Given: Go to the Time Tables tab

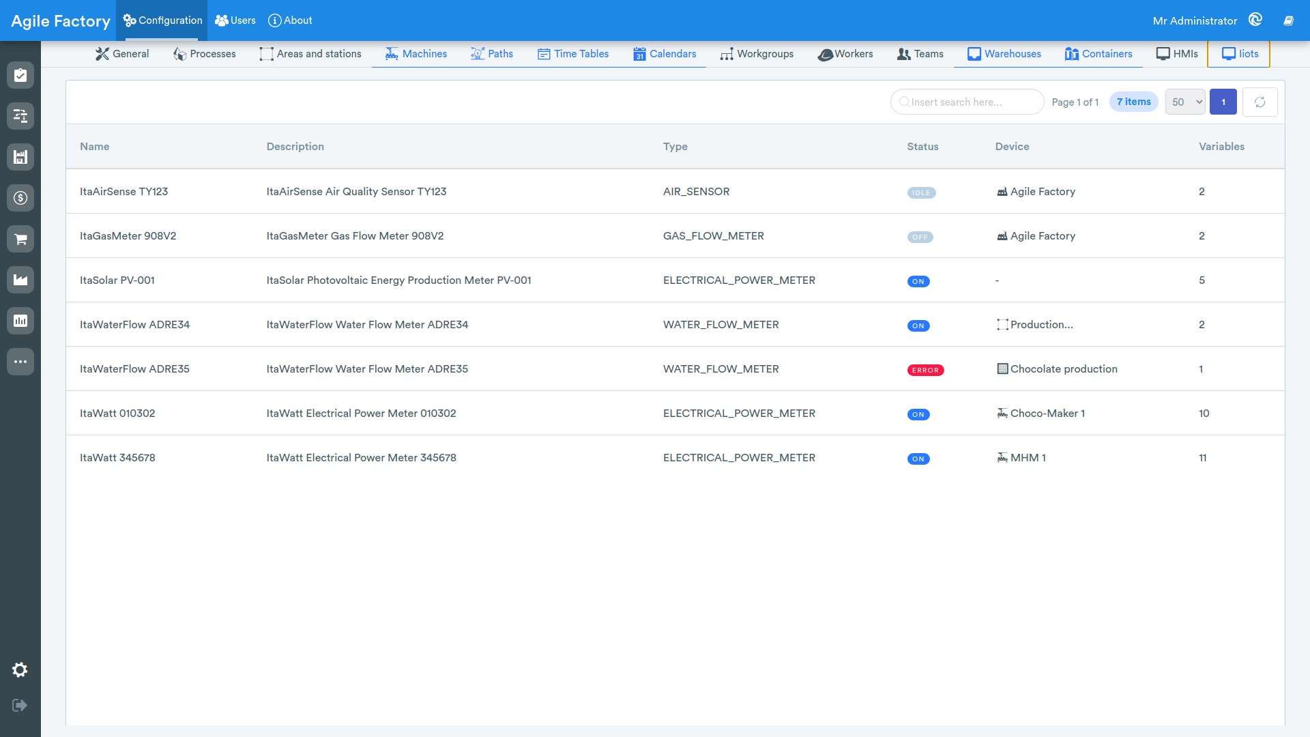Looking at the screenshot, I should tap(572, 54).
